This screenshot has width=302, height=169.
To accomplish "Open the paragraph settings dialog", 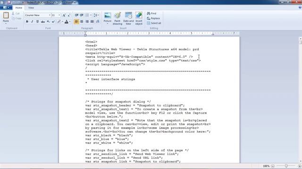I will click(98, 22).
